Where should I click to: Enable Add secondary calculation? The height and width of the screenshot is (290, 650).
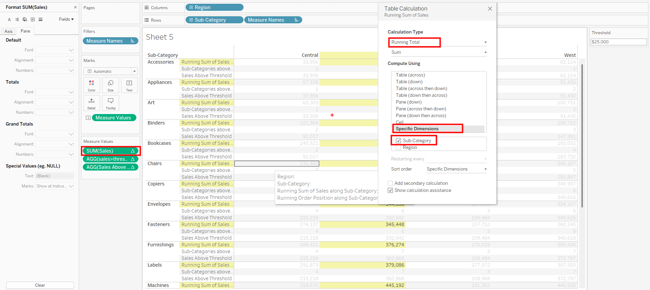pyautogui.click(x=390, y=183)
